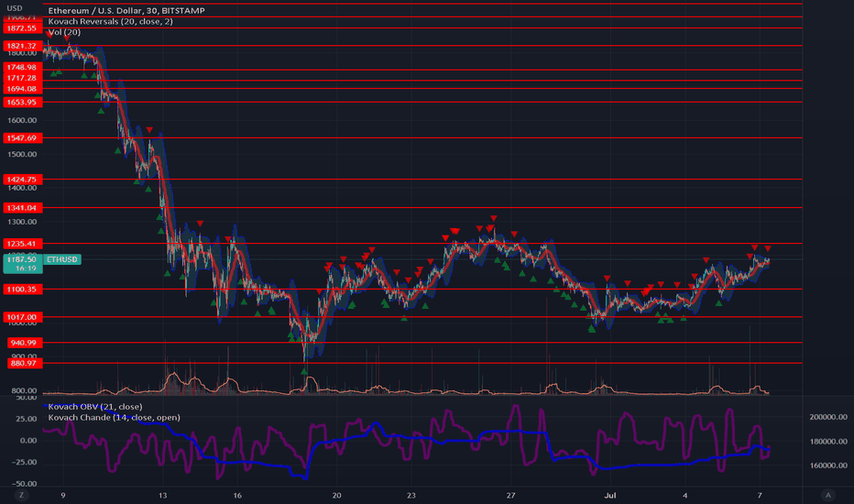854x504 pixels.
Task: Click the -25.00 value on the Chande scale
Action: 25,462
